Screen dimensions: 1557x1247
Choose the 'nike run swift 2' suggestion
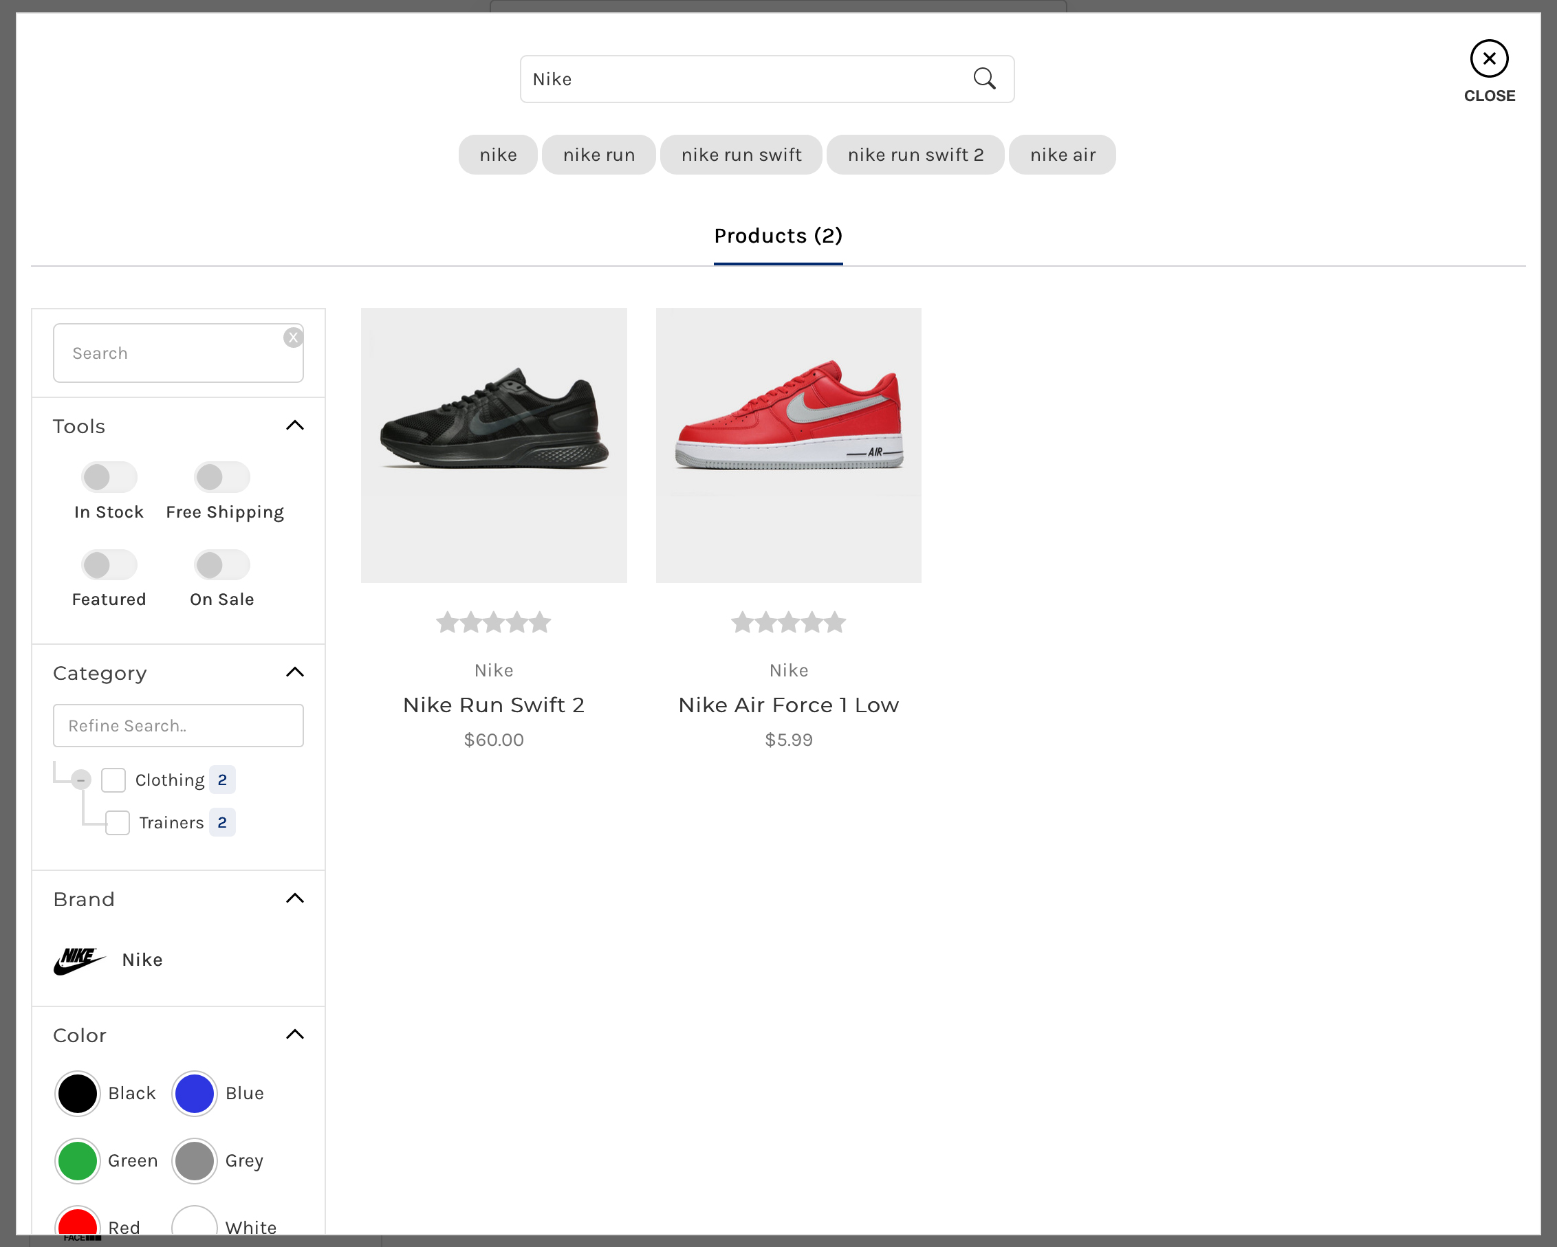pyautogui.click(x=916, y=155)
